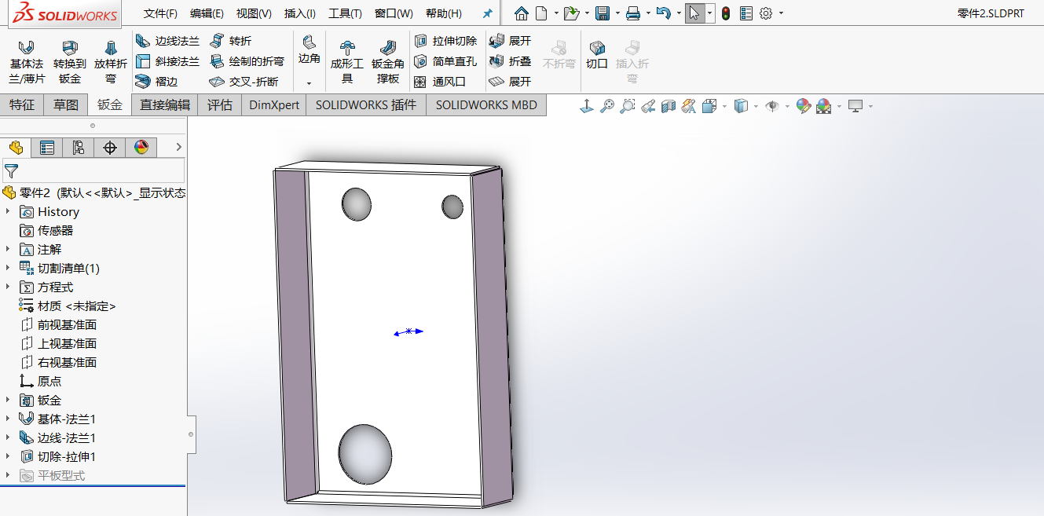Create a new document with the New icon
The height and width of the screenshot is (516, 1044).
[x=541, y=13]
